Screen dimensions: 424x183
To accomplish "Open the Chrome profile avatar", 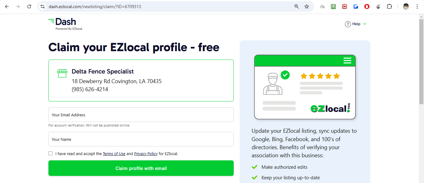I will [x=406, y=7].
